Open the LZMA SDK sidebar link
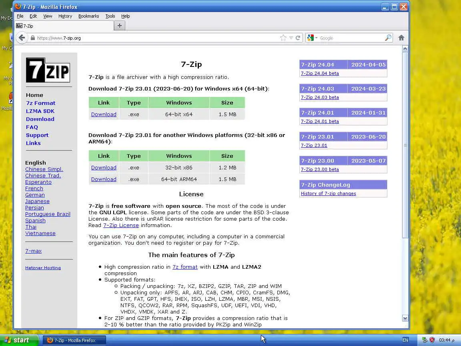This screenshot has height=346, width=461. tap(40, 111)
